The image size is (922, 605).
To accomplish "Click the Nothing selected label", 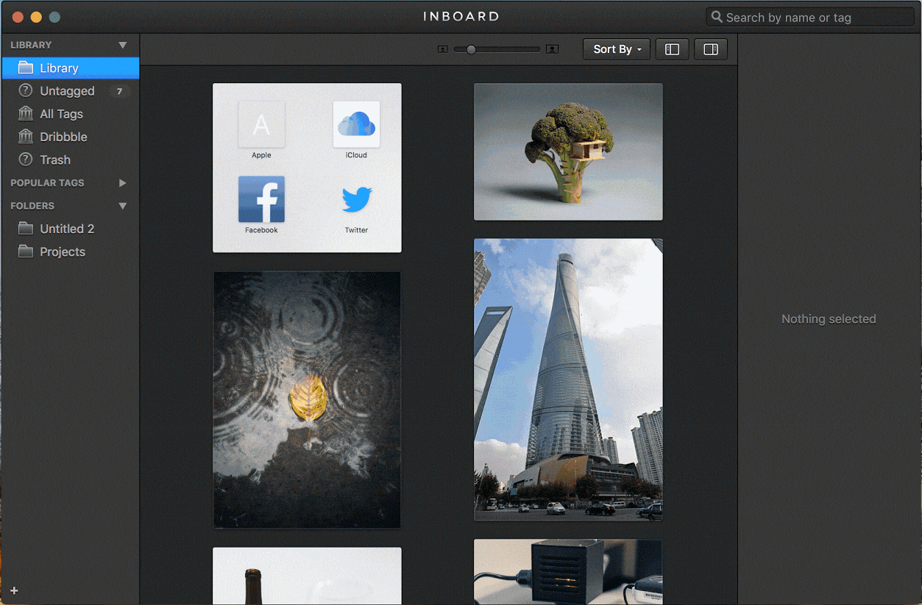I will pyautogui.click(x=829, y=319).
